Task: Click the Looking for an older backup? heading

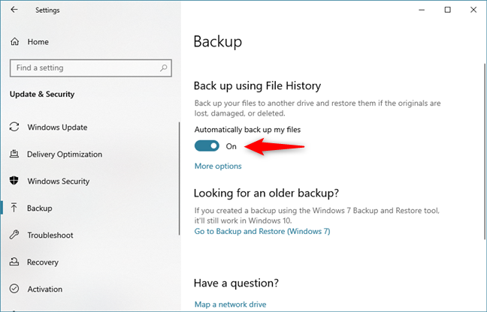Action: tap(266, 193)
